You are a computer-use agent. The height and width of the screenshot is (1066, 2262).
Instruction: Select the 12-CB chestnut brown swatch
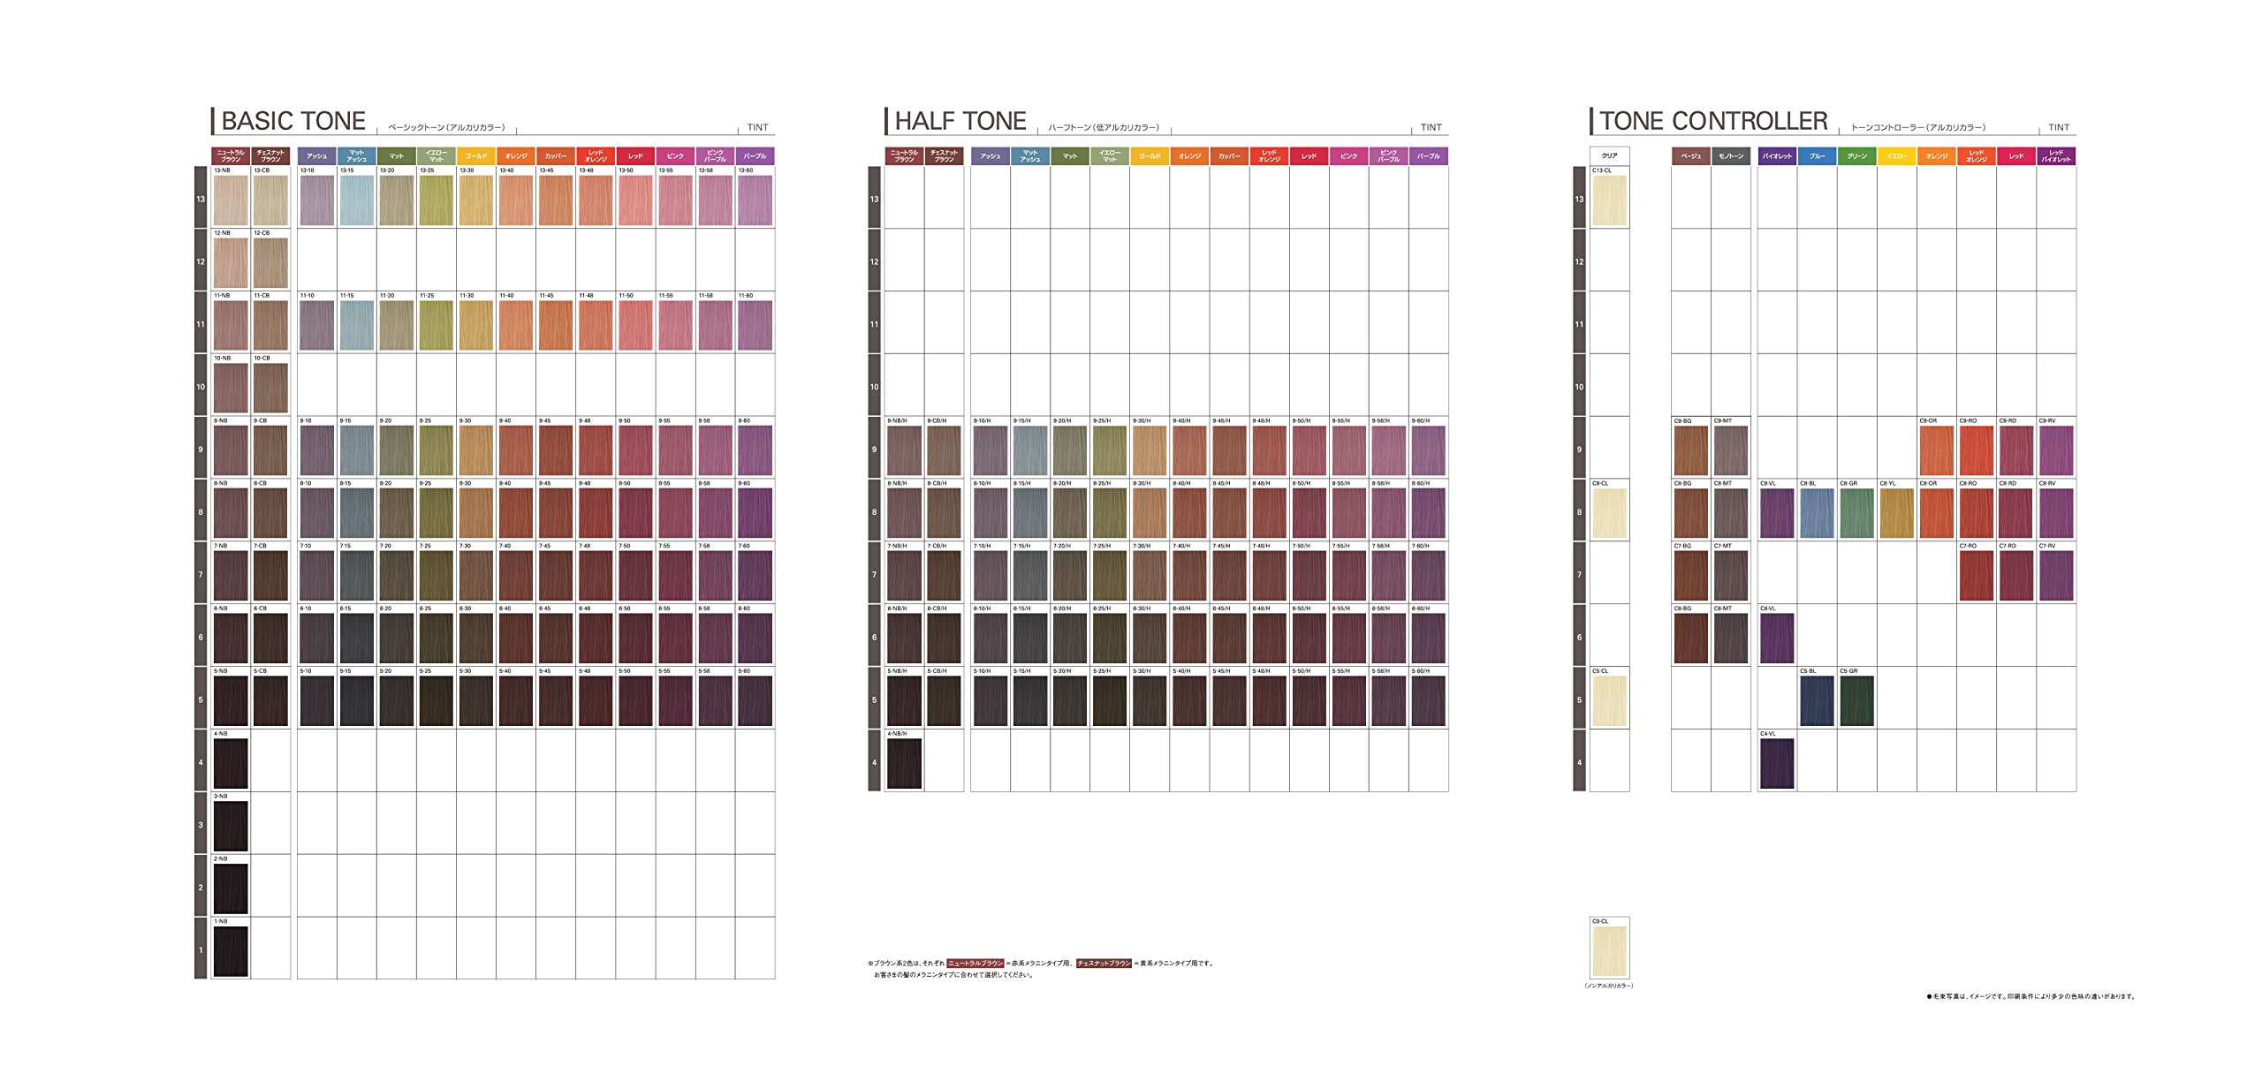(x=270, y=262)
